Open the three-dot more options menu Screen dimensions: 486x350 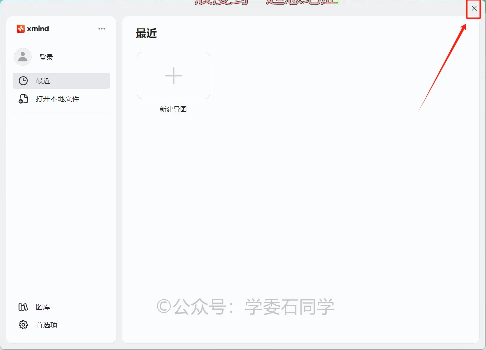[102, 28]
